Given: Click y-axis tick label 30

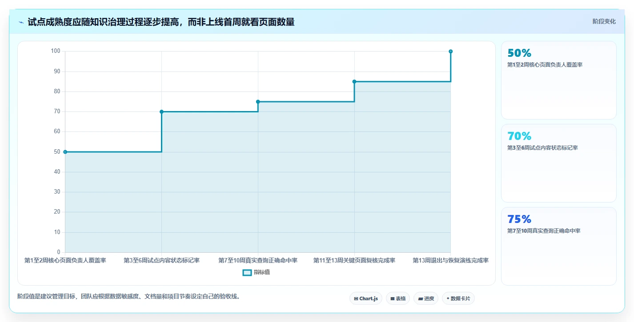Looking at the screenshot, I should click(x=57, y=192).
